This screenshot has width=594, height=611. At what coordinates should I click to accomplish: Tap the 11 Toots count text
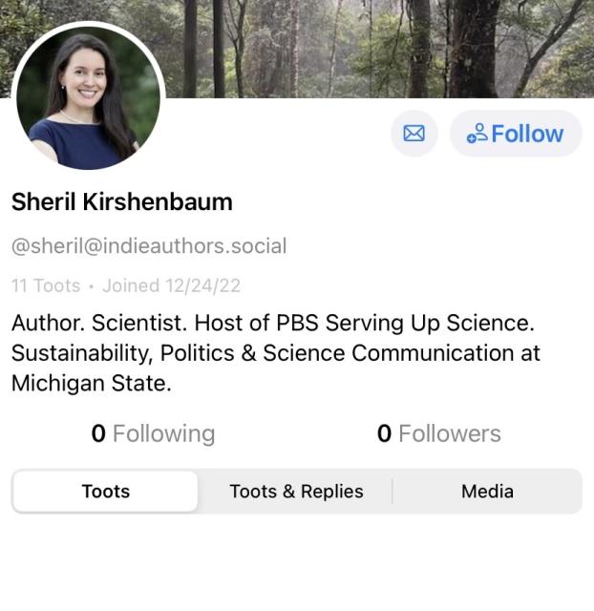[45, 285]
